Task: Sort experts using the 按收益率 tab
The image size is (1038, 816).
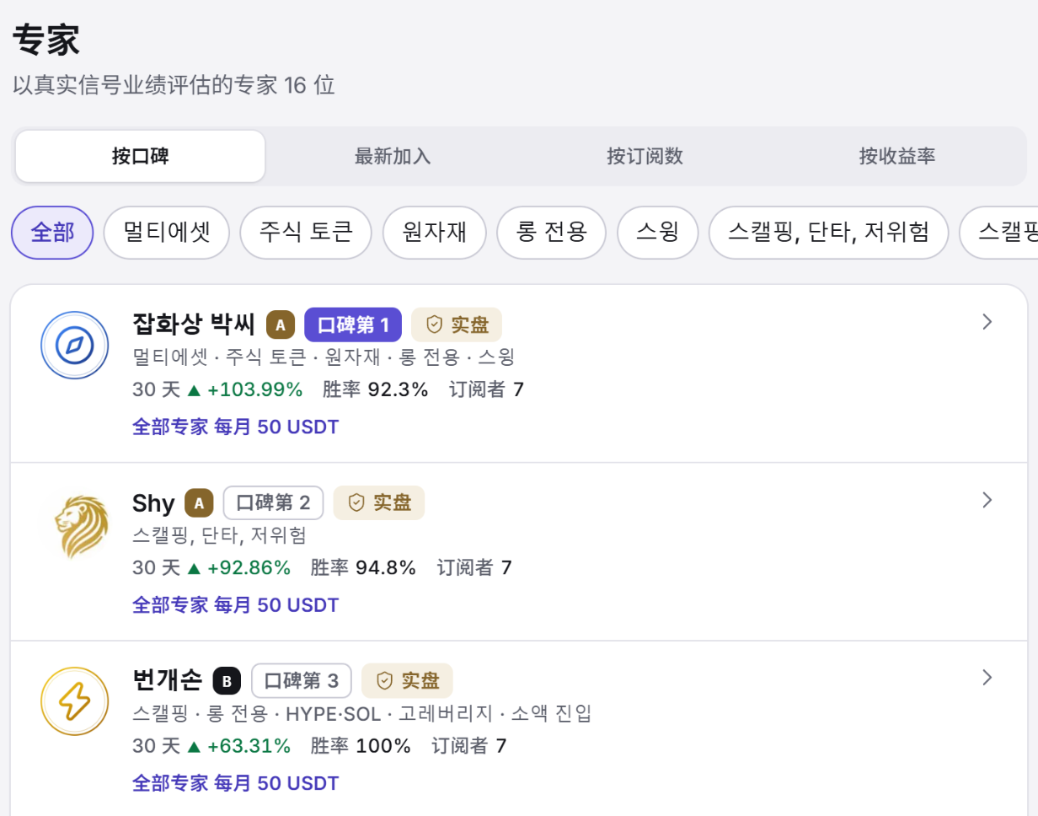Action: pos(897,156)
